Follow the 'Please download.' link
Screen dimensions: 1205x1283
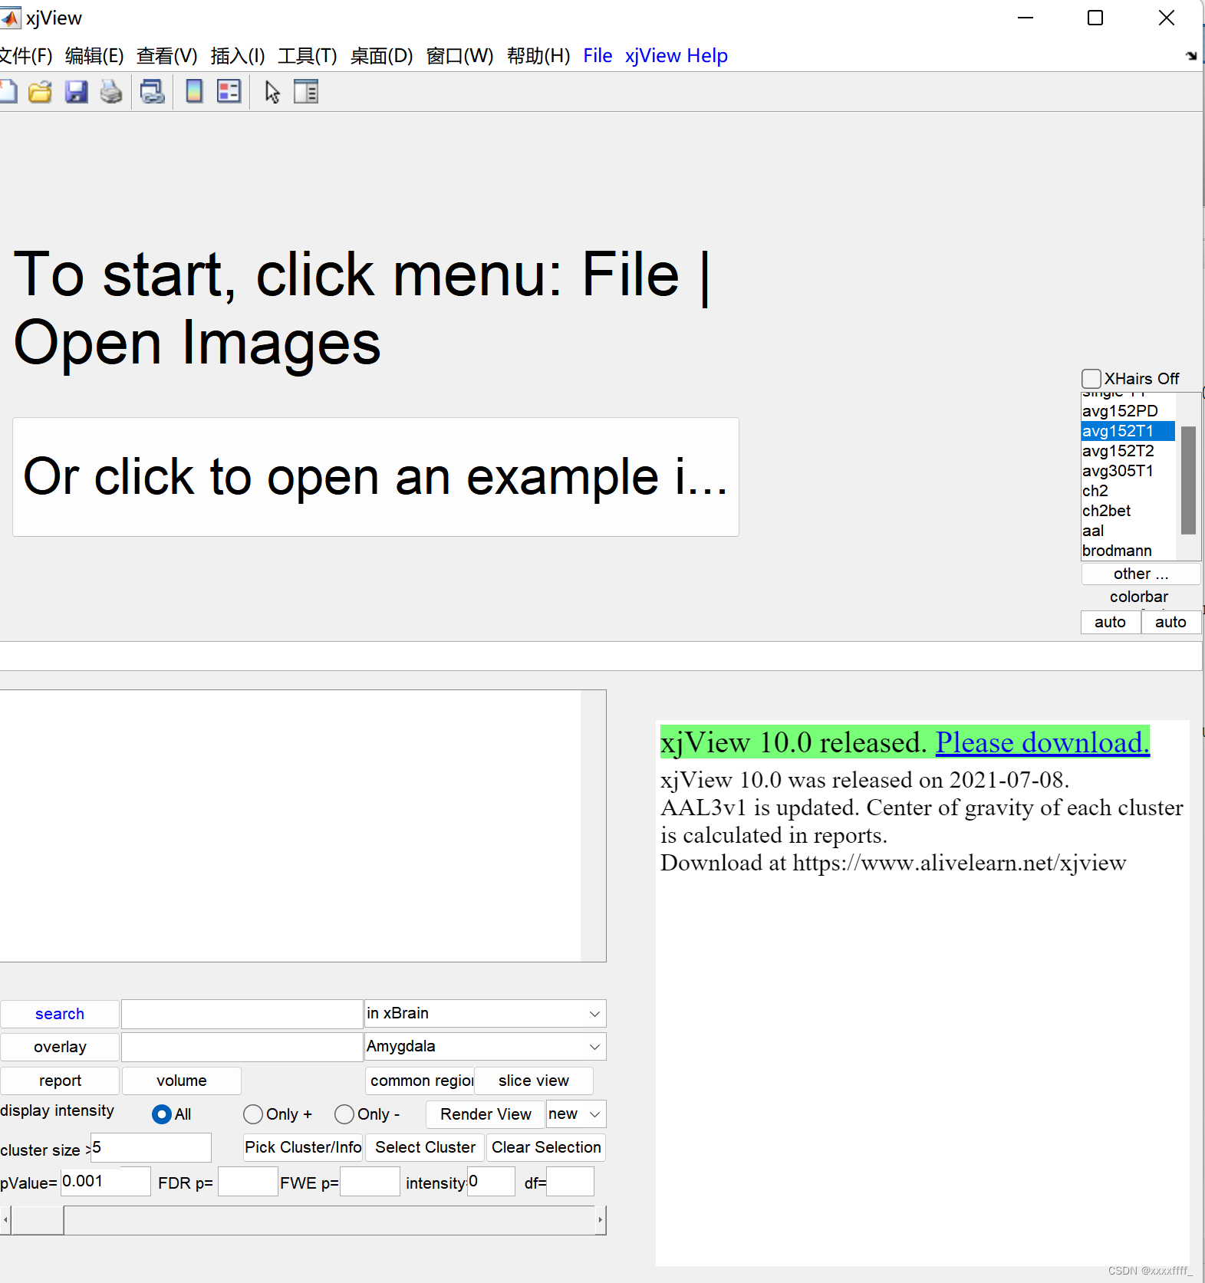tap(1042, 742)
